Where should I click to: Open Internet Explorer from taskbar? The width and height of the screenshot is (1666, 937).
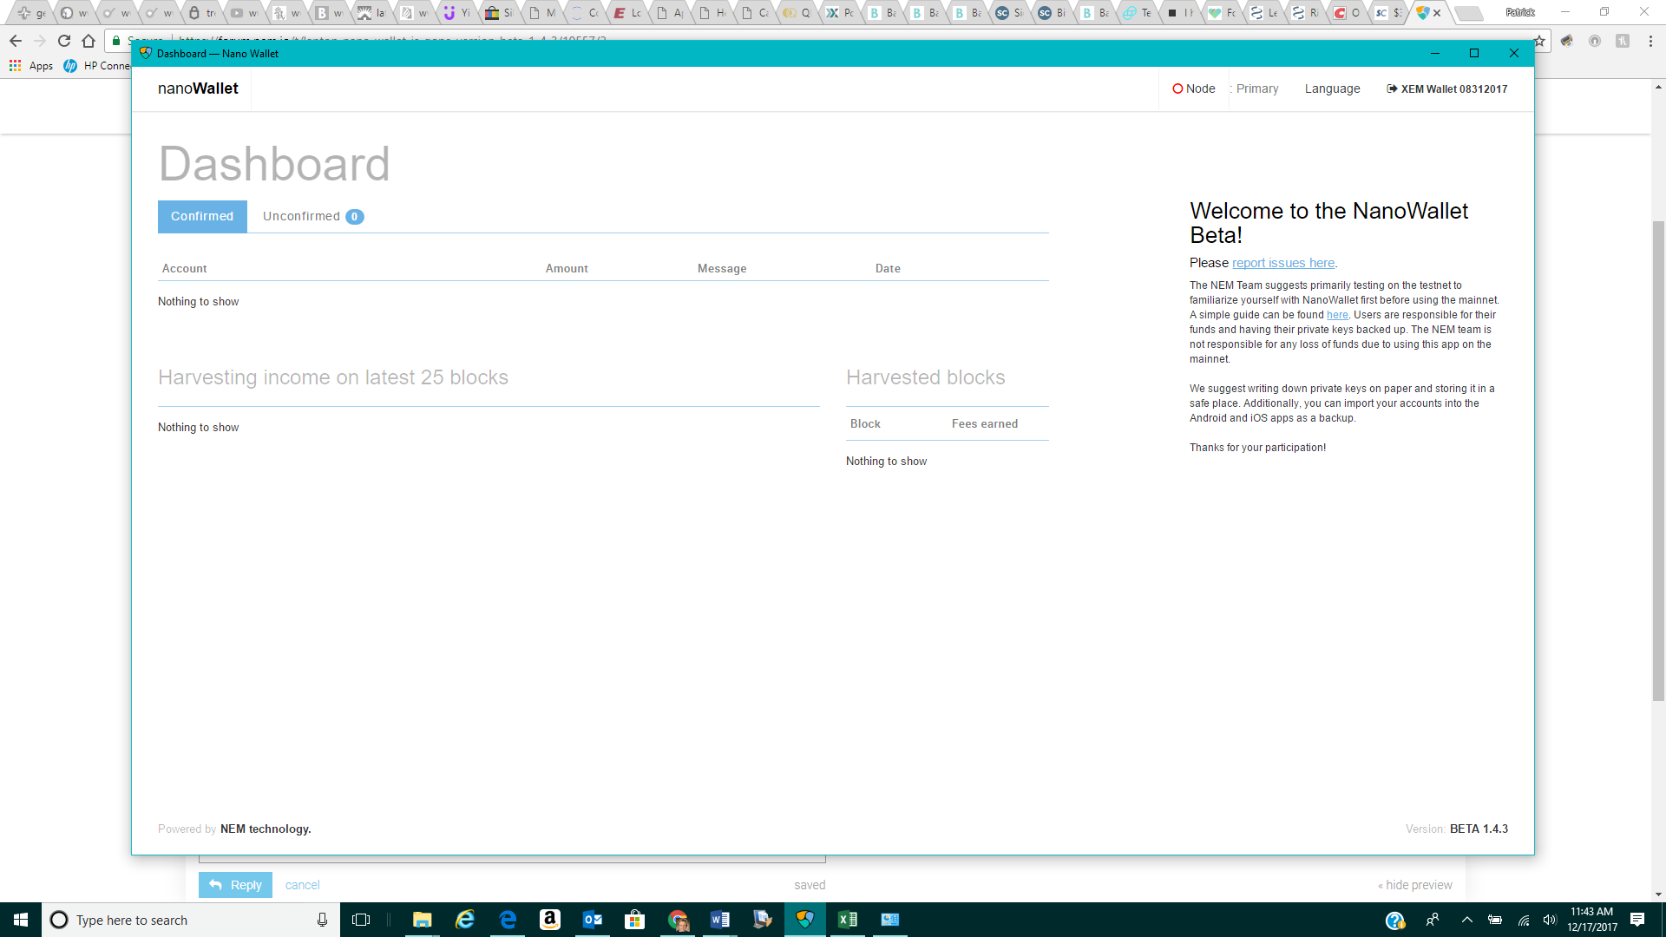tap(465, 920)
